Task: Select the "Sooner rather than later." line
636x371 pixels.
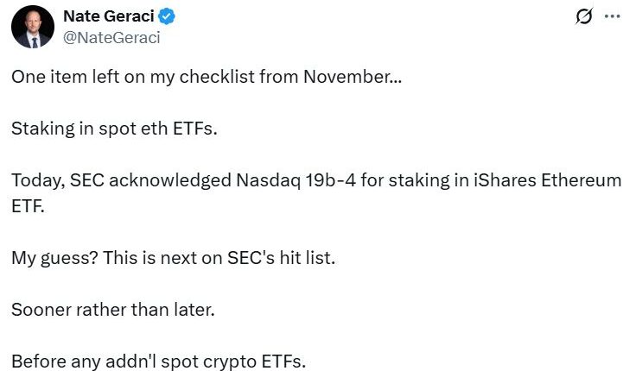Action: click(x=112, y=309)
